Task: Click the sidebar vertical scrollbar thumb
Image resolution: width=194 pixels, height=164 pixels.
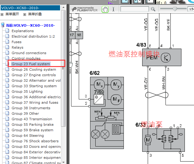Action: tap(63, 68)
